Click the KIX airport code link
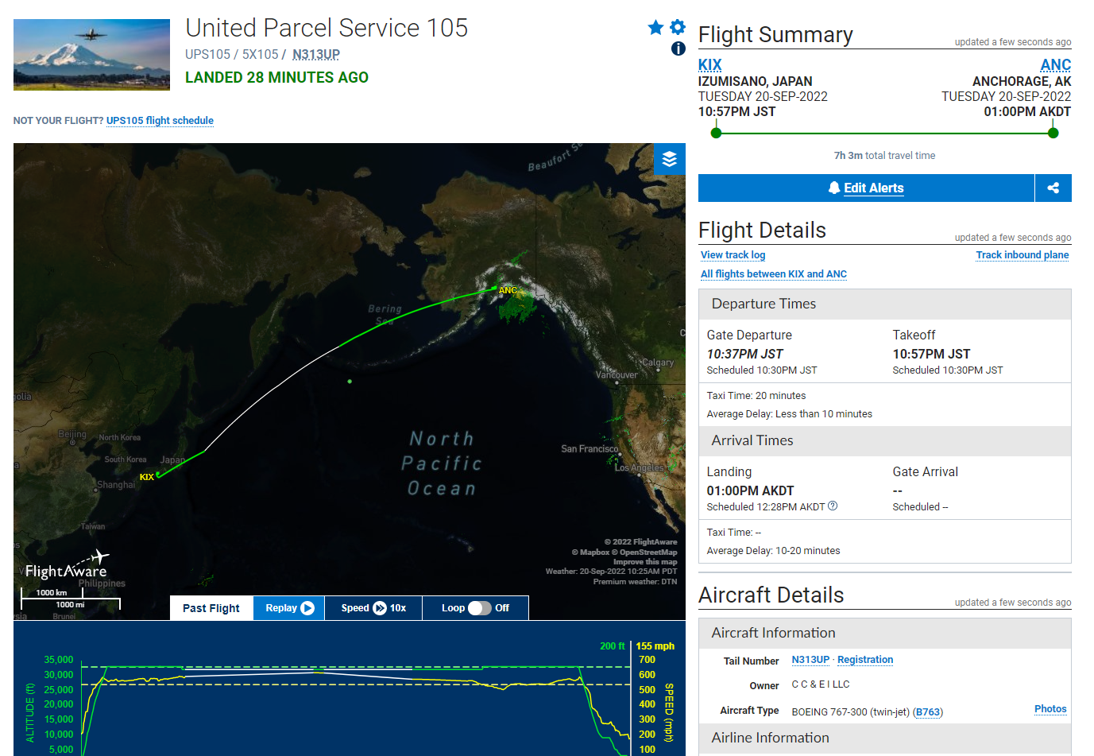Viewport: 1094px width, 756px height. (x=710, y=65)
